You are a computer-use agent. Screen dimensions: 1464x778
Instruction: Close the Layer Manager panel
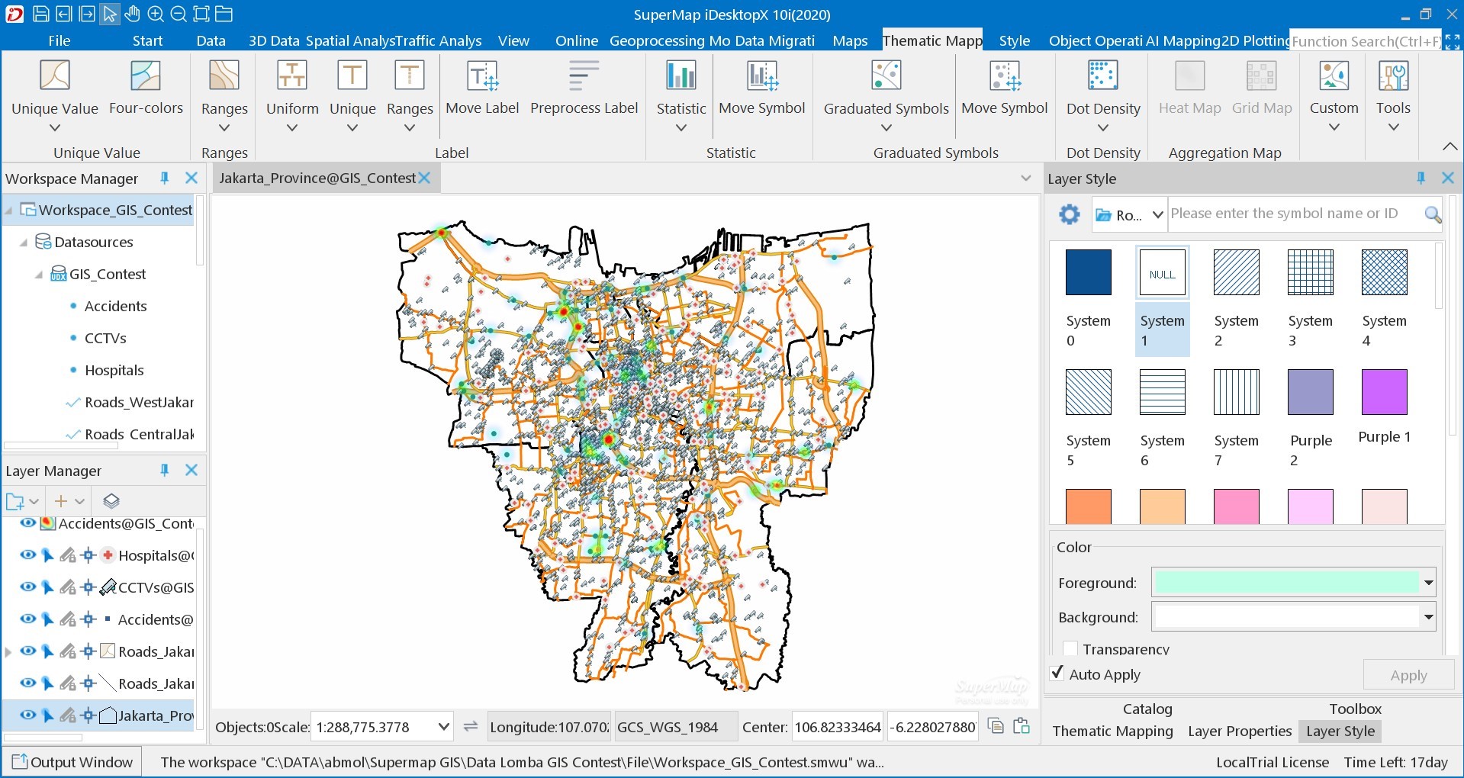191,470
